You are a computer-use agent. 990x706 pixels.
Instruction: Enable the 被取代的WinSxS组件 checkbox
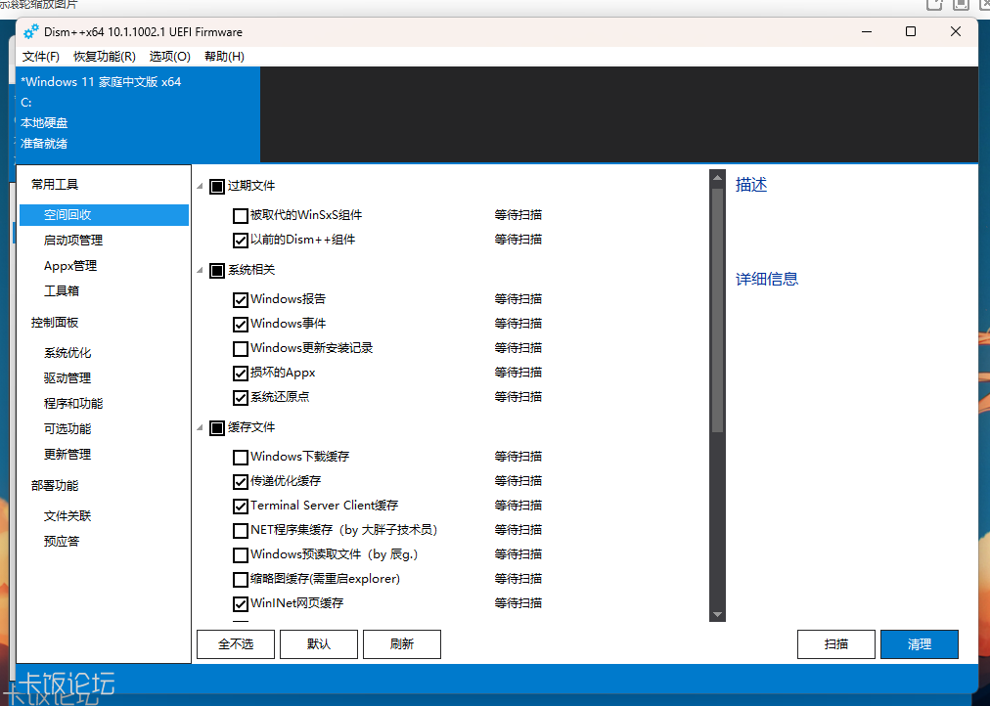pyautogui.click(x=240, y=215)
